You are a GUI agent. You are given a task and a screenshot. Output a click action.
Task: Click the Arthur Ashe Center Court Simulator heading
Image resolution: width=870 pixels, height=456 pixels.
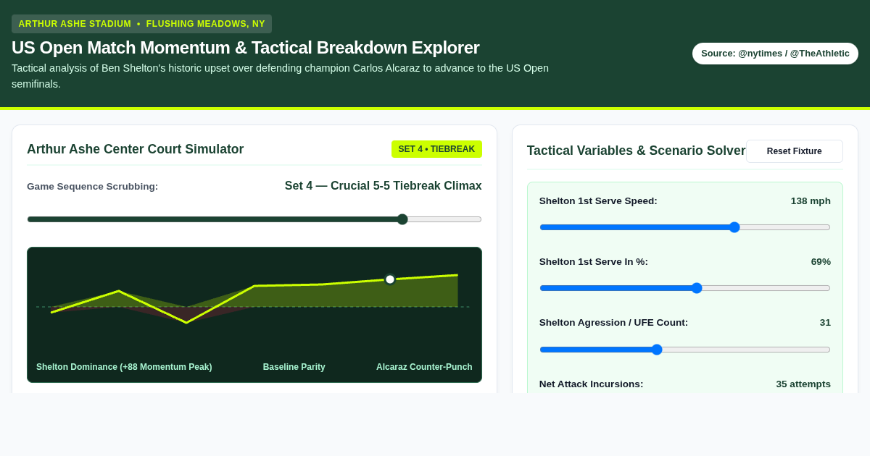coord(136,149)
